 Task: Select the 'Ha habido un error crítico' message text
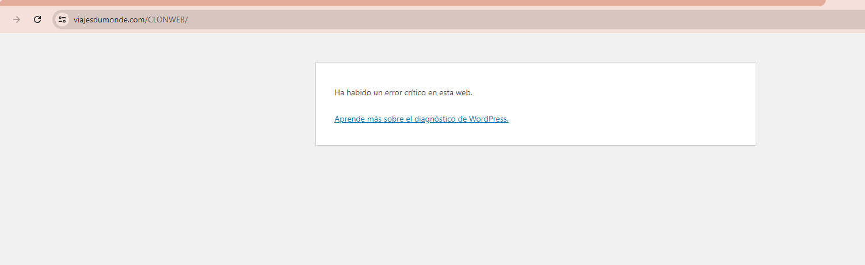403,92
